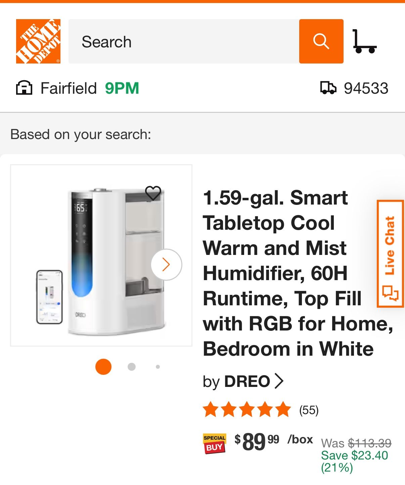The width and height of the screenshot is (405, 485).
Task: Click the store icon beside Fairfield
Action: 24,88
